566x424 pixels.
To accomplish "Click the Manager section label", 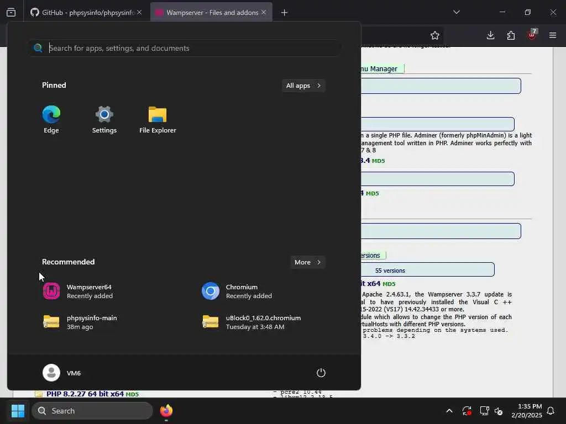I will point(382,68).
